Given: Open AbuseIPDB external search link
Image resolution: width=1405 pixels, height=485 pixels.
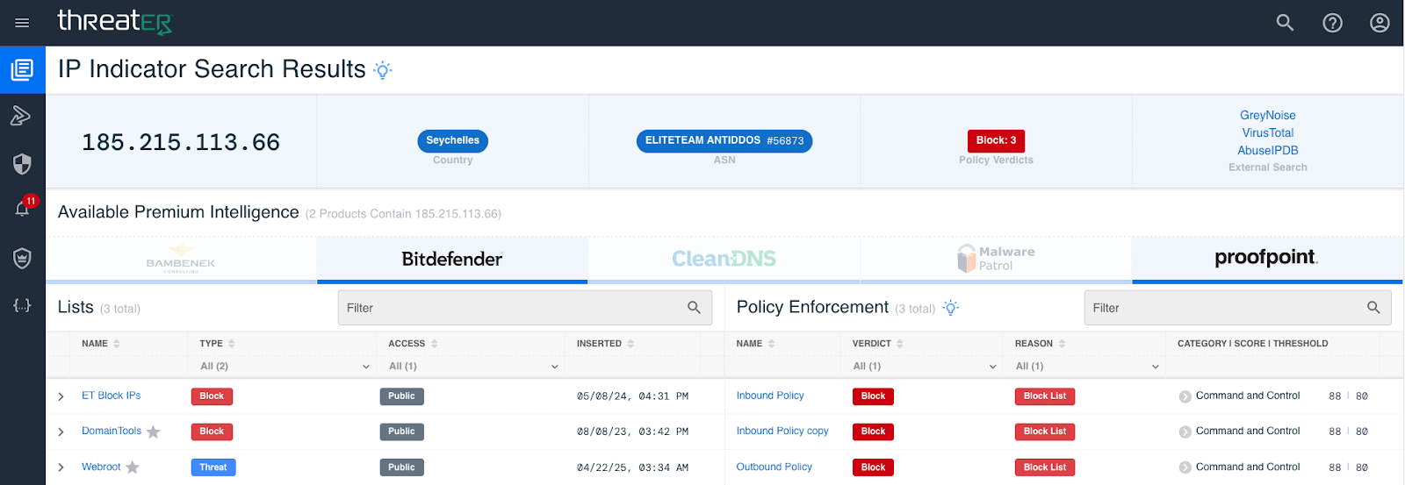Looking at the screenshot, I should coord(1267,150).
